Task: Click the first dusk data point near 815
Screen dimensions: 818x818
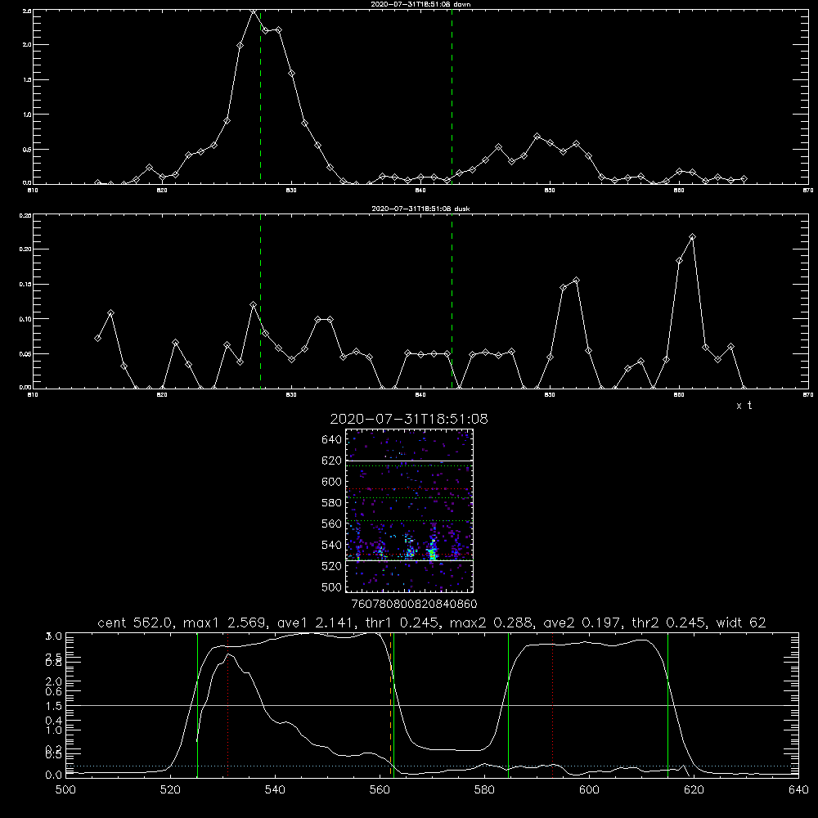Action: 97,338
